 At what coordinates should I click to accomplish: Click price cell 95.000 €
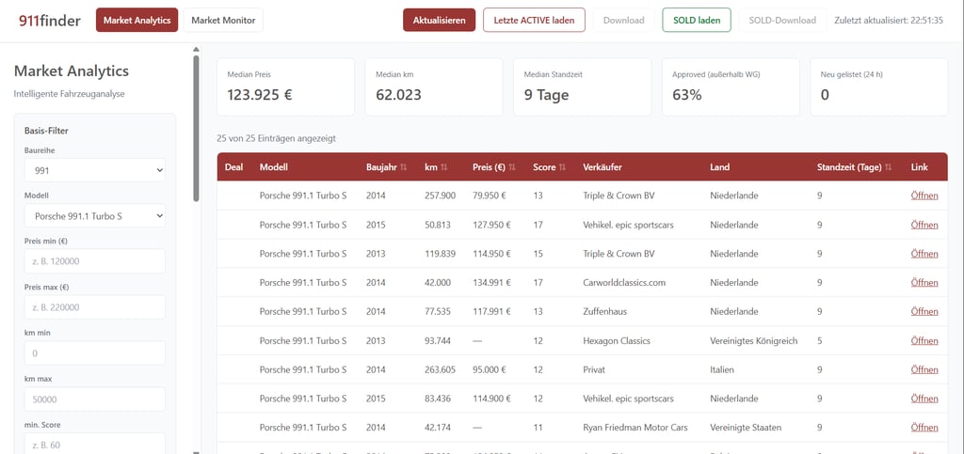(x=490, y=370)
